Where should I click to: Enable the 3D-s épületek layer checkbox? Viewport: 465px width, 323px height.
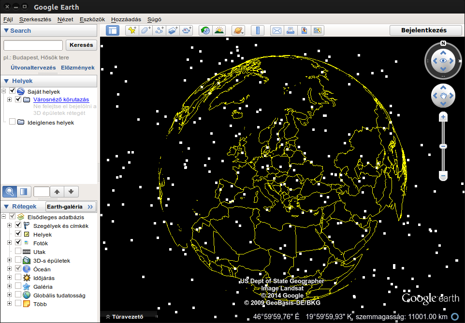point(18,260)
